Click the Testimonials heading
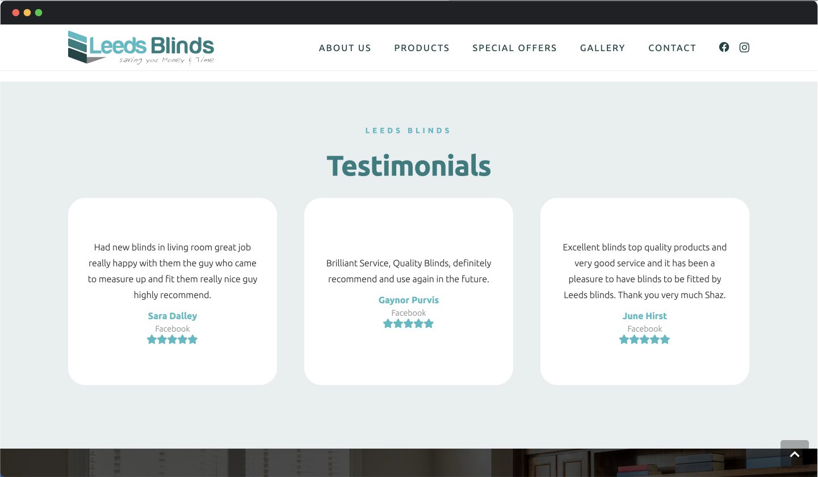The height and width of the screenshot is (477, 818). click(x=409, y=166)
